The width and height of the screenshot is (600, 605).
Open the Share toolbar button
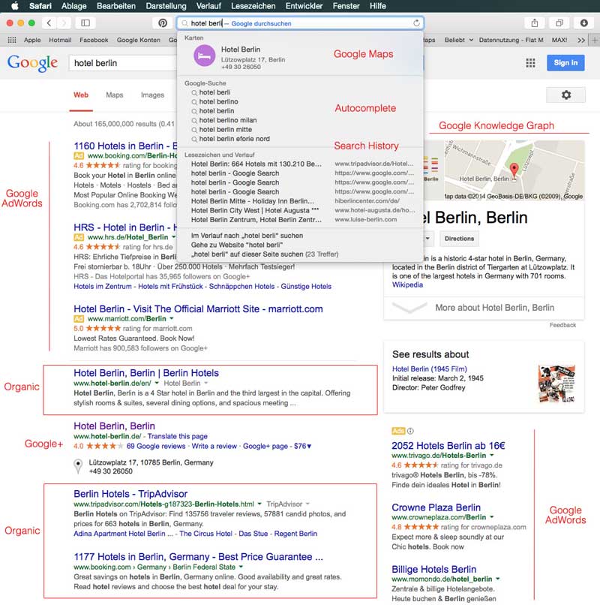(535, 23)
